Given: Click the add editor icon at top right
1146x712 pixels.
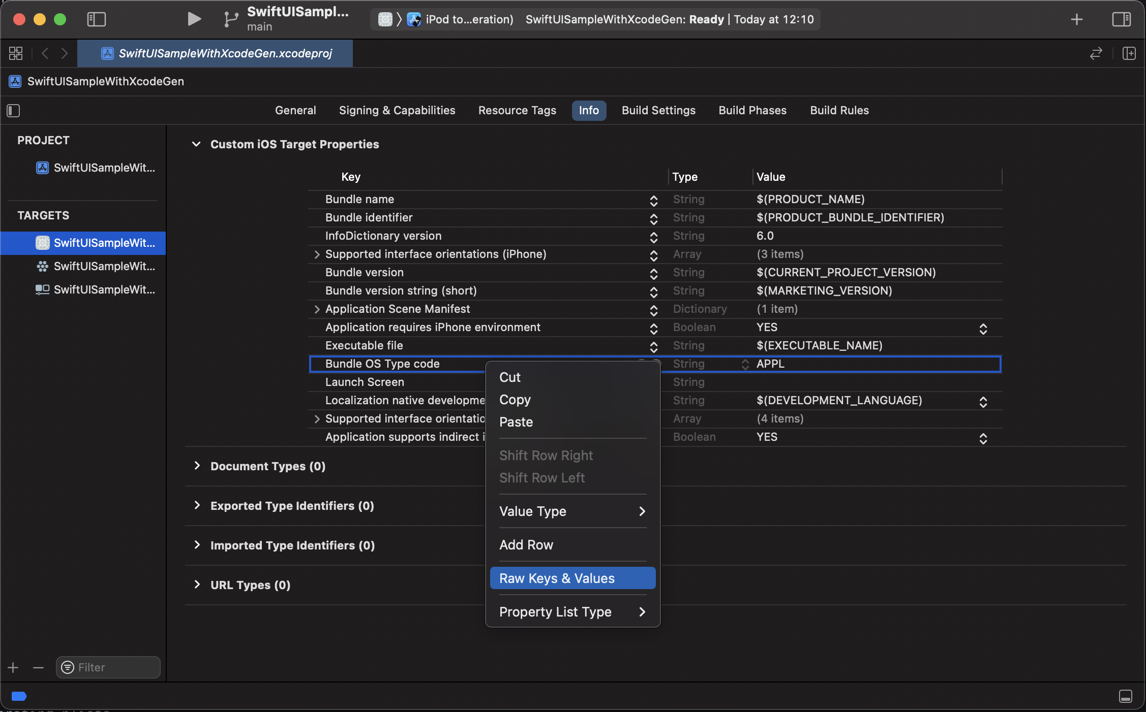Looking at the screenshot, I should 1129,53.
